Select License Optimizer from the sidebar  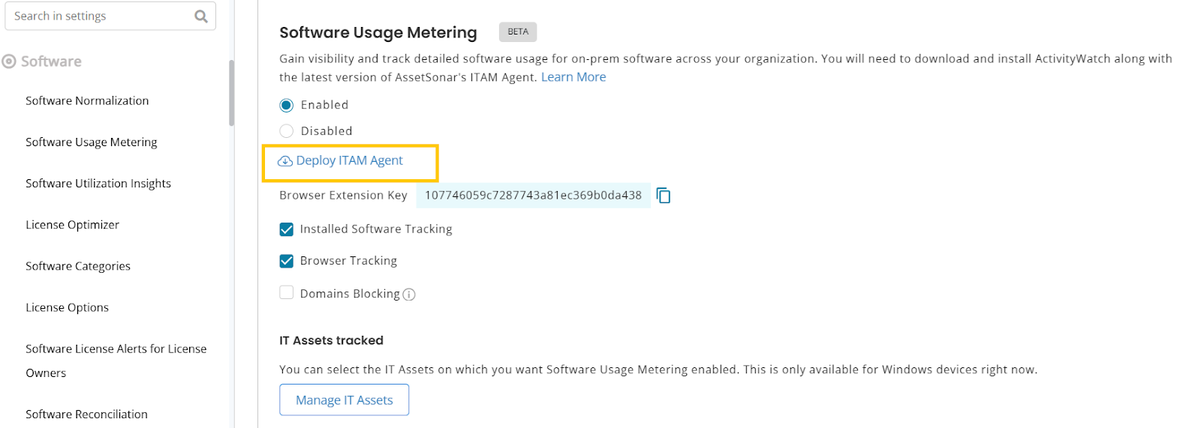pos(72,224)
